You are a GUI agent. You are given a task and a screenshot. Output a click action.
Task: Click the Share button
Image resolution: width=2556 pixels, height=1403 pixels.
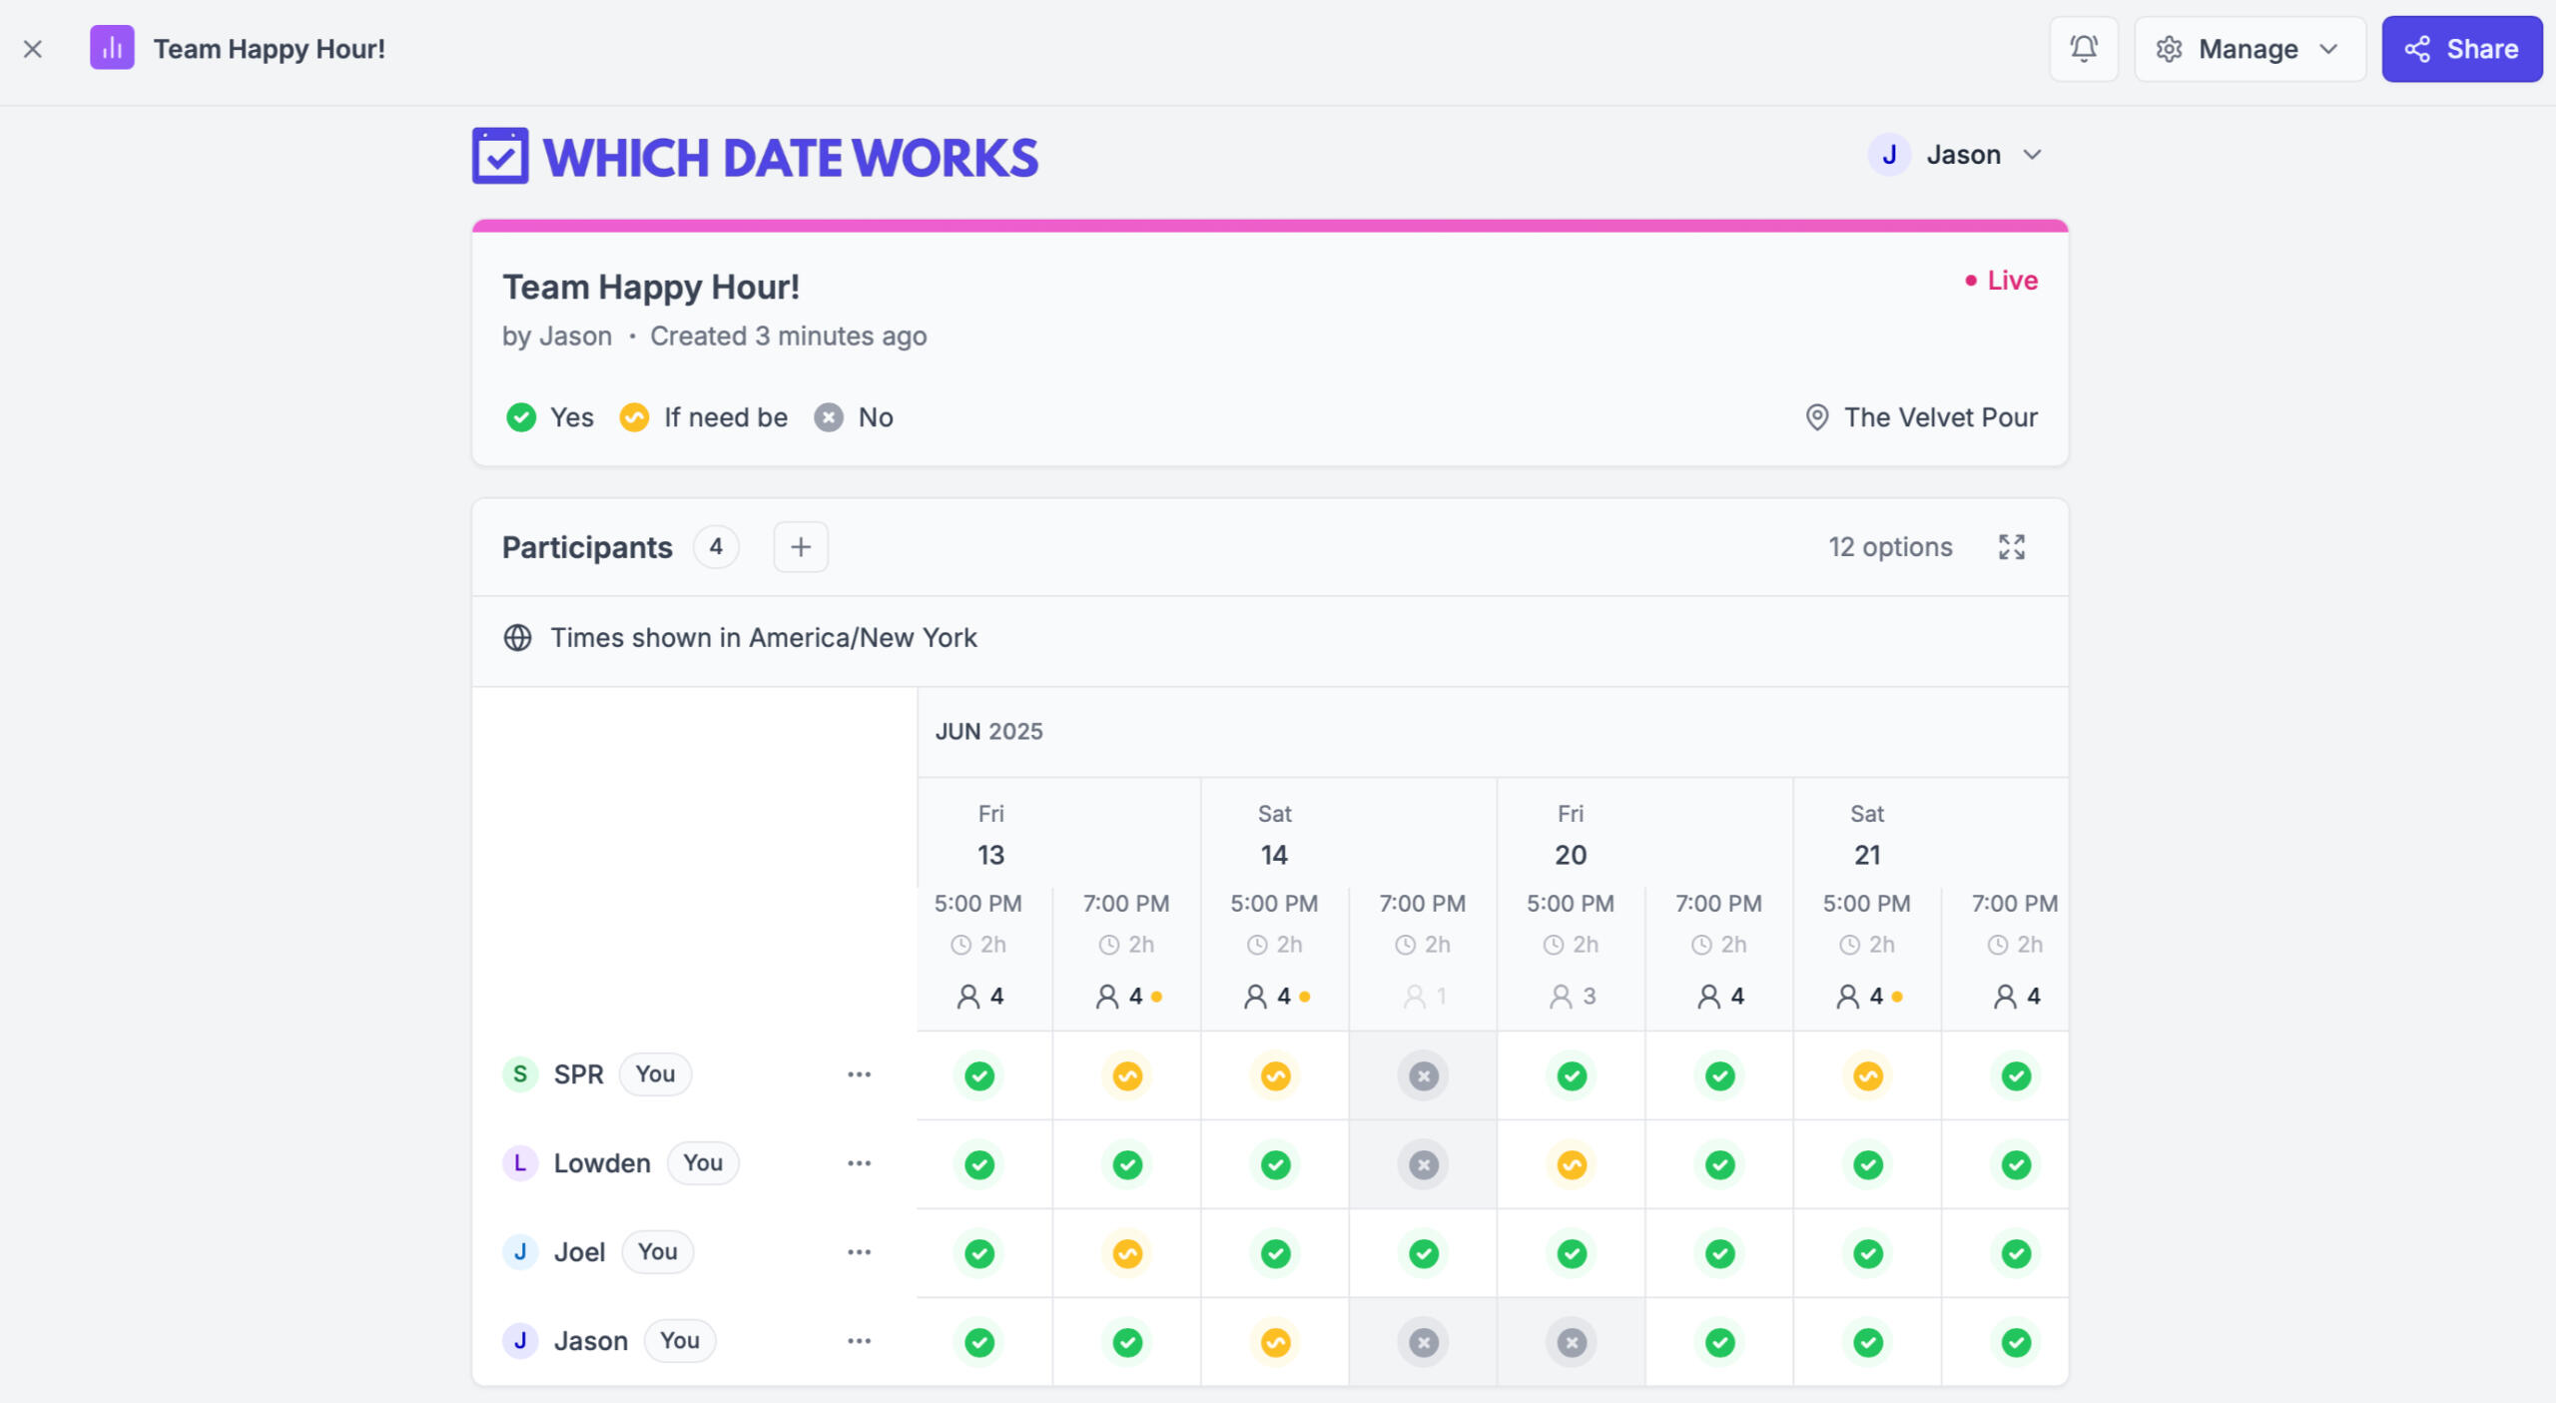click(x=2461, y=48)
